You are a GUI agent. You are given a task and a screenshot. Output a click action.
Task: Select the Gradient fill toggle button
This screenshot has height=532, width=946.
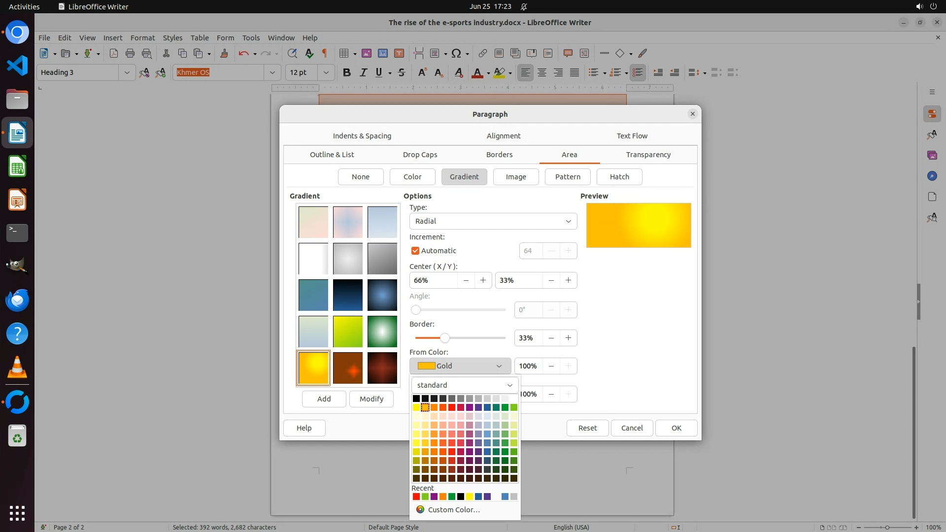(464, 177)
